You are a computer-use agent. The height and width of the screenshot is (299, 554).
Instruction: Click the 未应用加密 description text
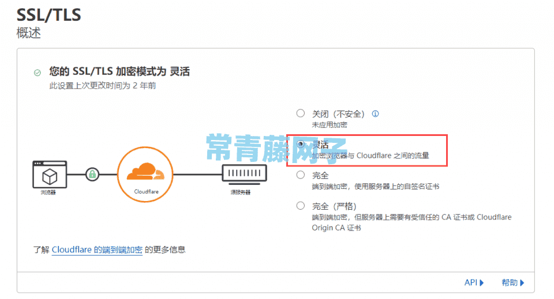[x=330, y=125]
